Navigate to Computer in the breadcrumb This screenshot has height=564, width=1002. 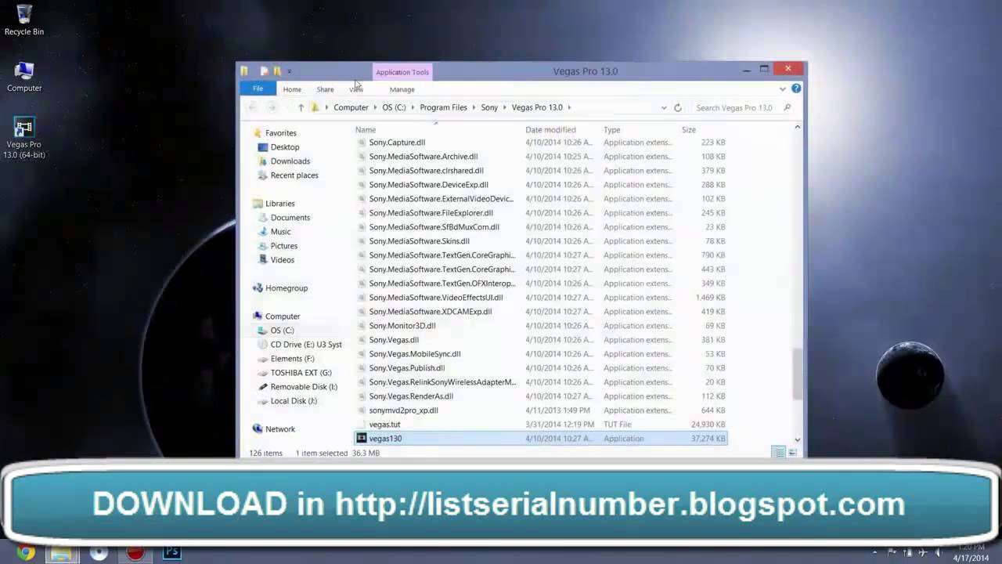tap(351, 107)
